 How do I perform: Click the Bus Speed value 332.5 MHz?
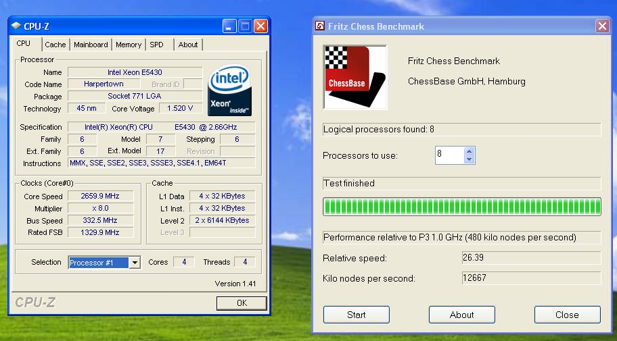coord(100,220)
